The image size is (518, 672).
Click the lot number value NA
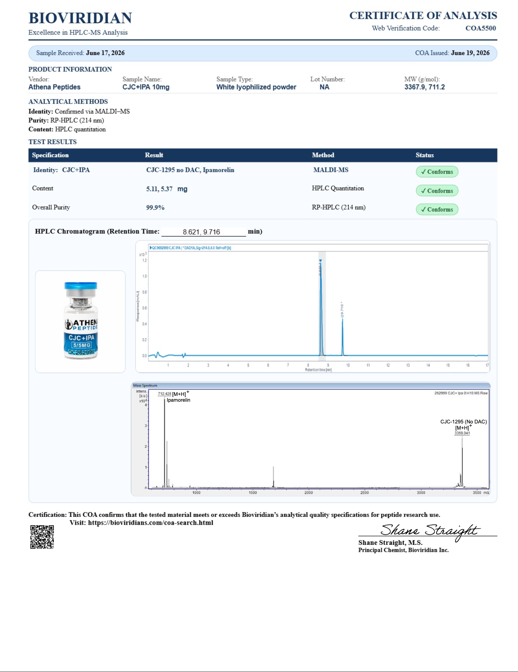point(325,87)
